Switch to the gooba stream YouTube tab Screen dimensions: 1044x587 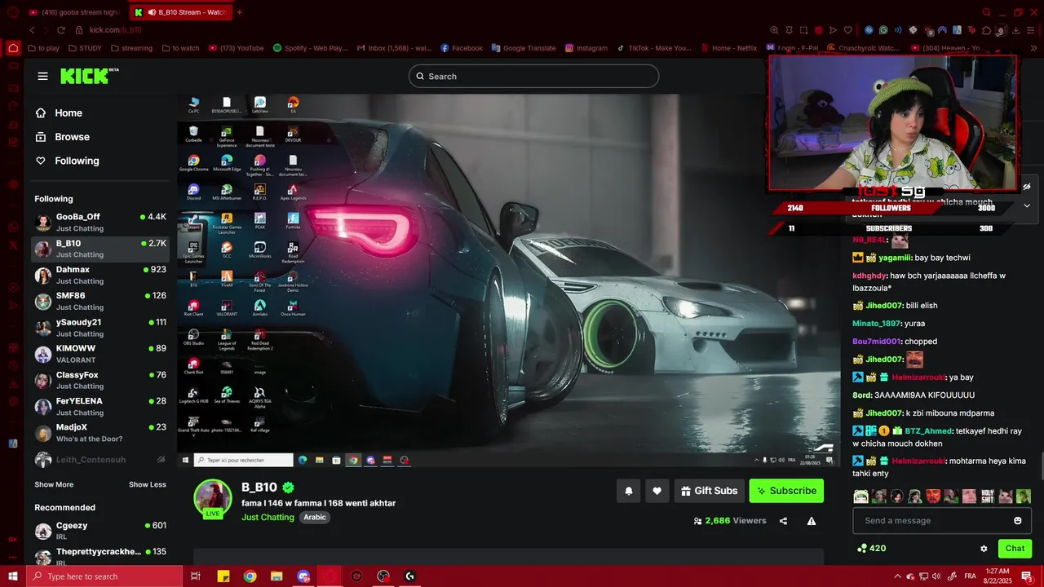(x=73, y=12)
